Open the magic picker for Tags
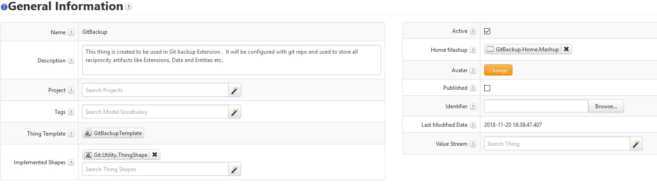 click(235, 112)
